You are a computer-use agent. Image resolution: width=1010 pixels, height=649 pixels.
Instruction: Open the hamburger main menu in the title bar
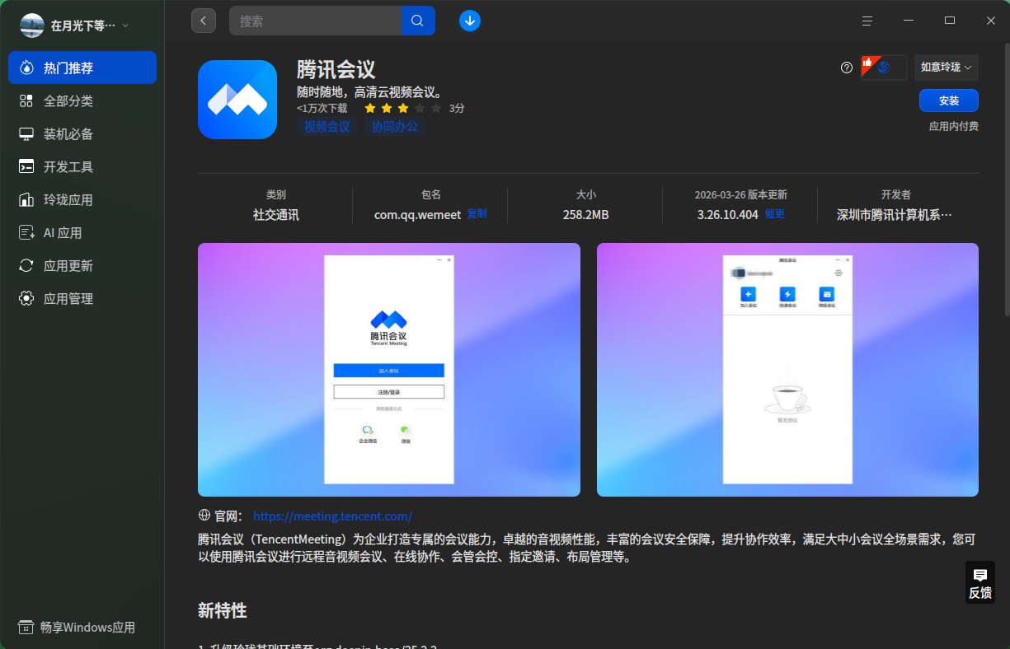[x=867, y=21]
